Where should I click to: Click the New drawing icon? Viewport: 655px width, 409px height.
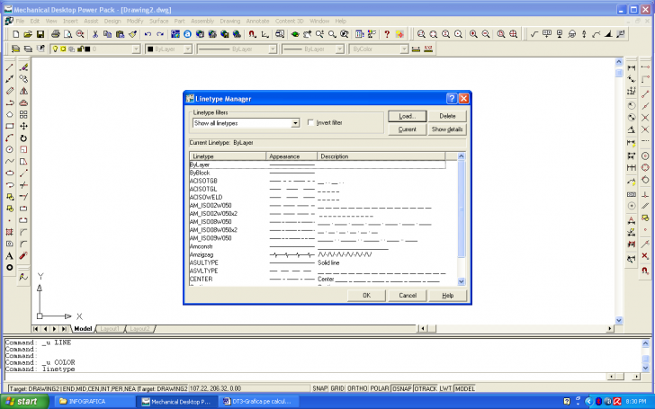[x=15, y=34]
